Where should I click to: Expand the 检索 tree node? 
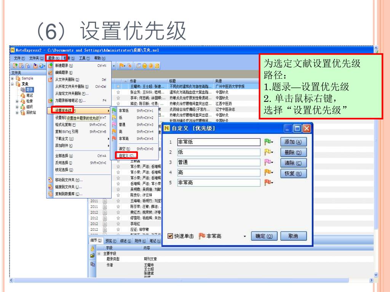(17, 101)
